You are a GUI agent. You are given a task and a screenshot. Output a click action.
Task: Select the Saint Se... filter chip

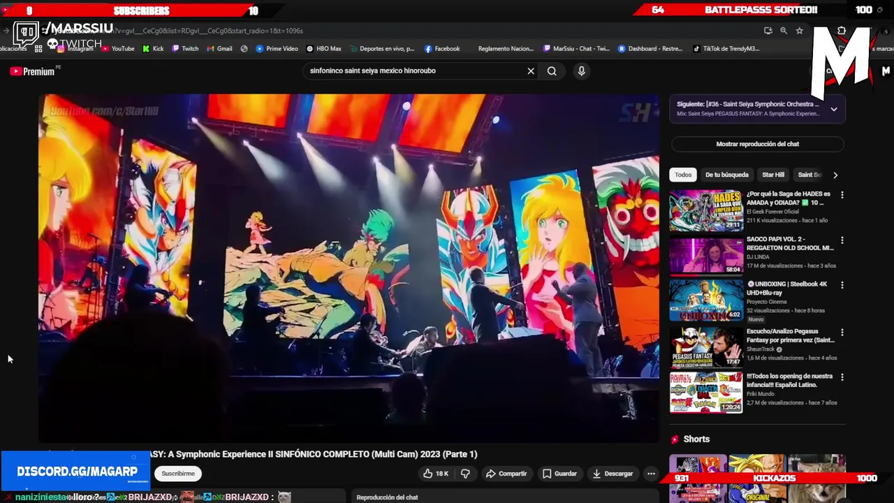coord(809,175)
